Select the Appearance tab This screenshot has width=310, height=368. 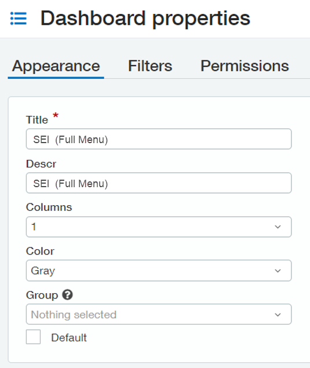click(x=56, y=67)
